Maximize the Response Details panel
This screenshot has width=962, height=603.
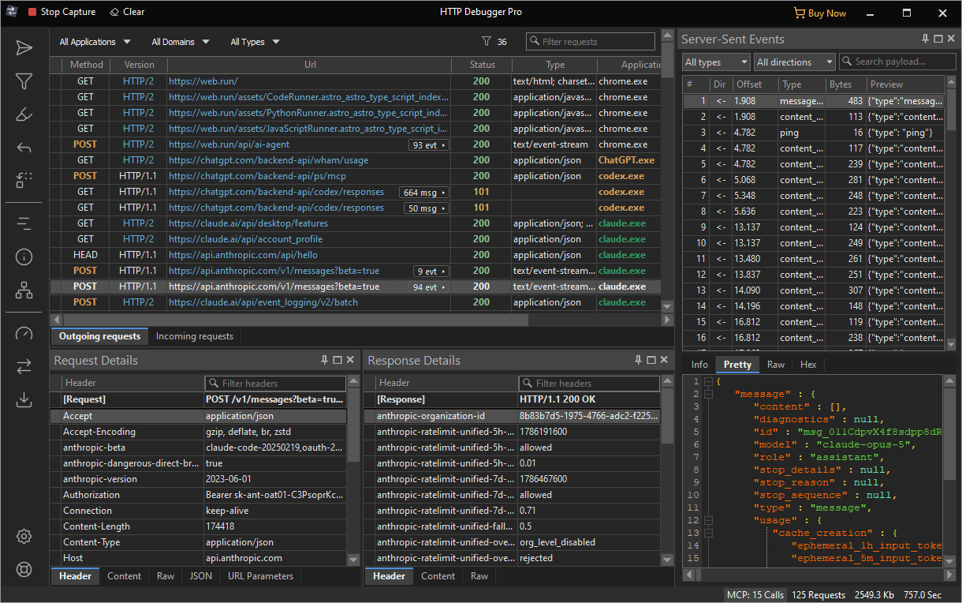[x=652, y=360]
